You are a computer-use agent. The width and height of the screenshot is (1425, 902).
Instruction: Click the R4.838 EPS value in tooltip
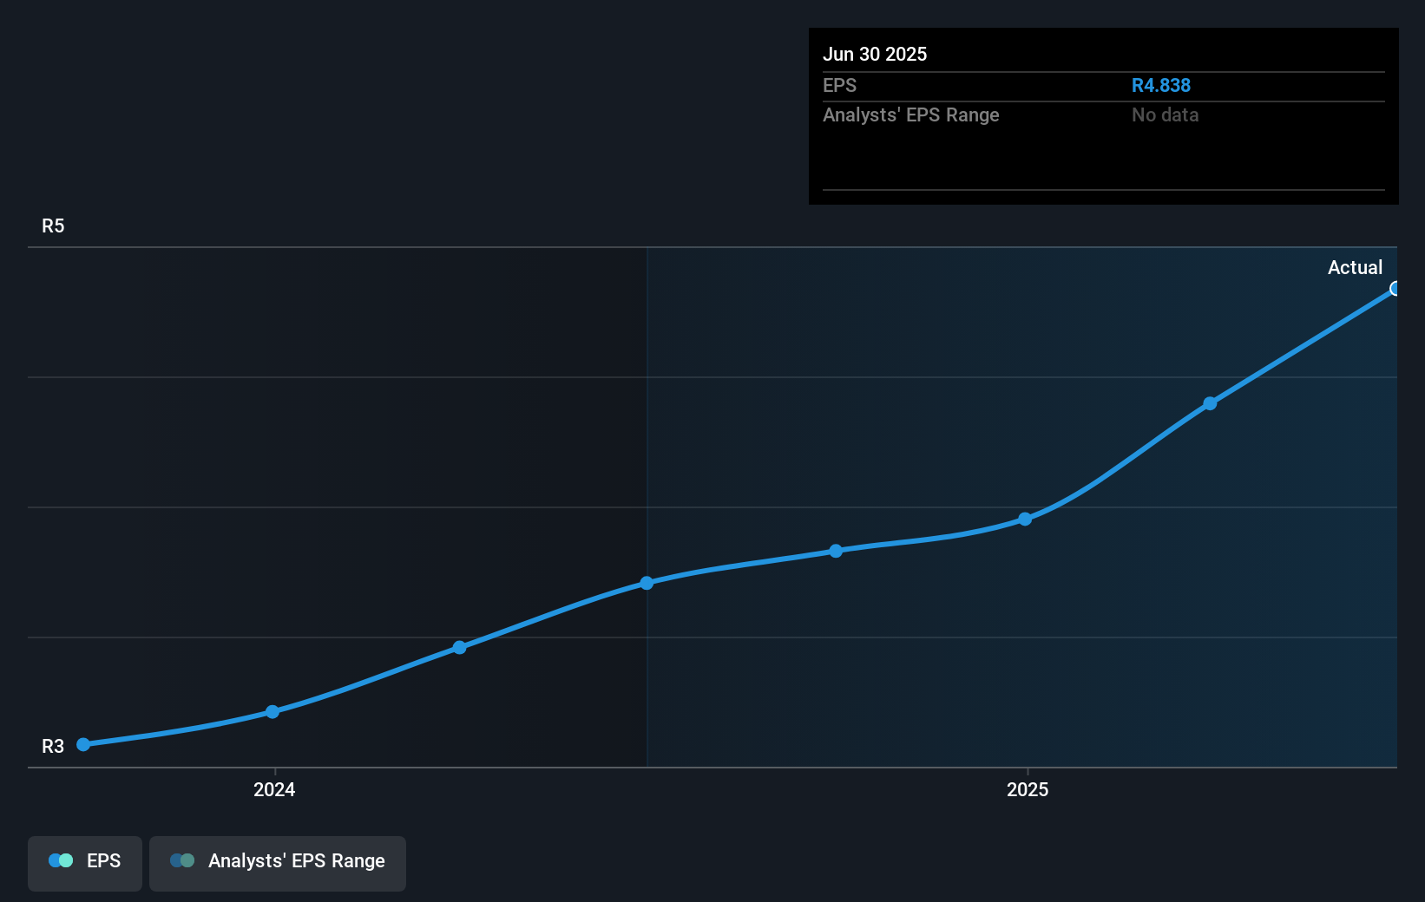coord(1160,85)
